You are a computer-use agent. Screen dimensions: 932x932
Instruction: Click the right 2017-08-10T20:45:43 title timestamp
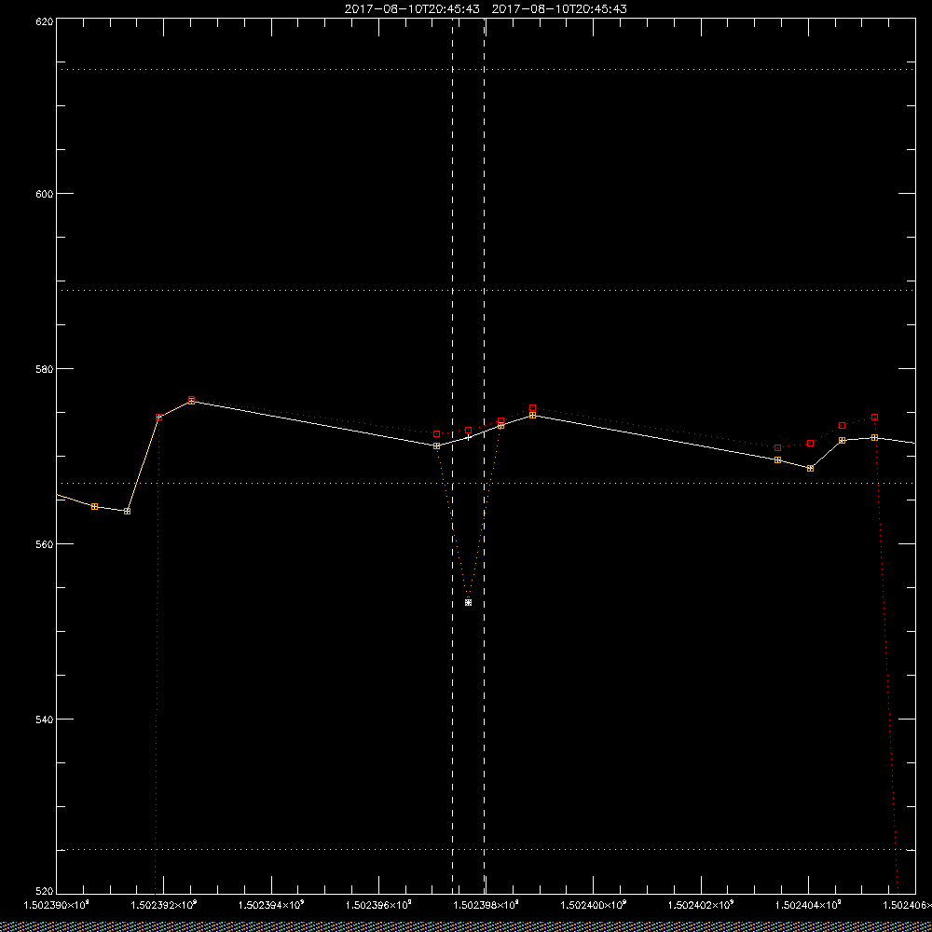point(559,9)
